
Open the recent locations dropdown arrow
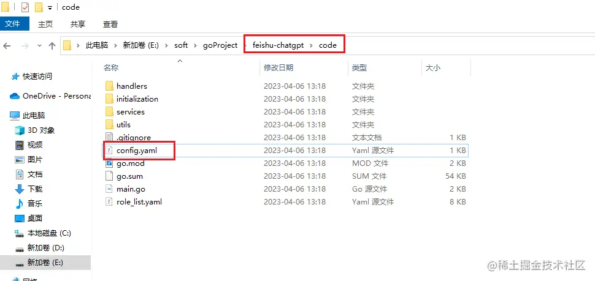click(x=39, y=46)
